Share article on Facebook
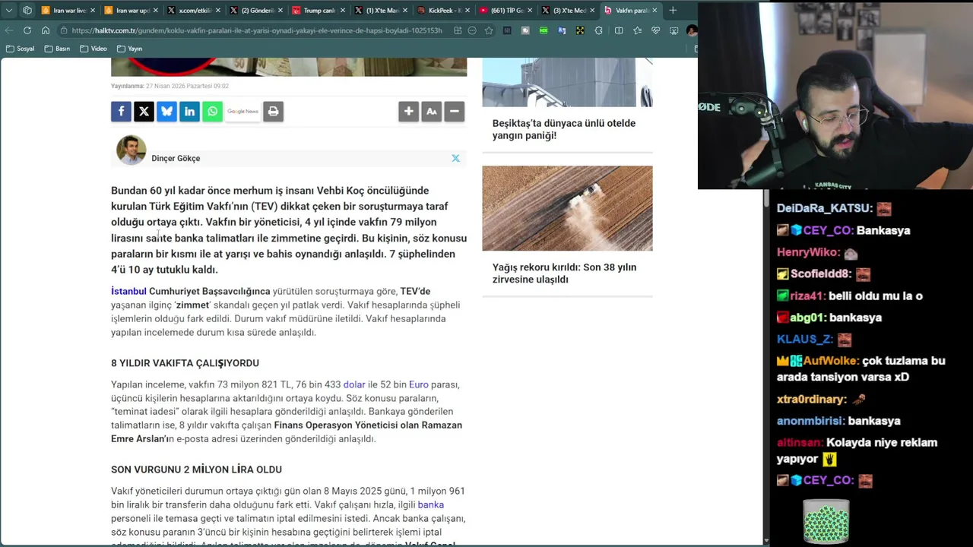The height and width of the screenshot is (547, 973). tap(121, 112)
